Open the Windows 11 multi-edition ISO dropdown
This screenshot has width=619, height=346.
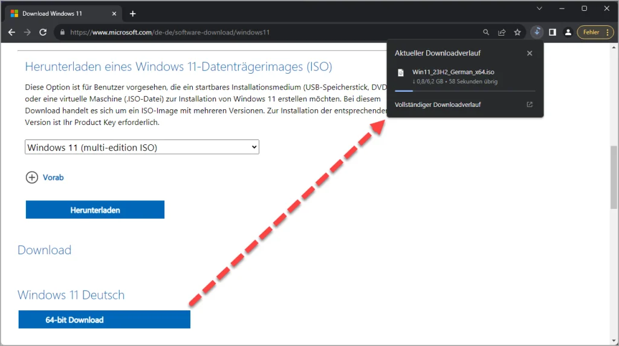(x=141, y=147)
